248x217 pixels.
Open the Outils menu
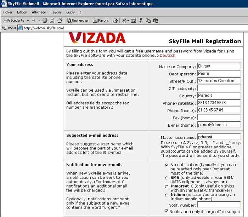[x=71, y=12]
